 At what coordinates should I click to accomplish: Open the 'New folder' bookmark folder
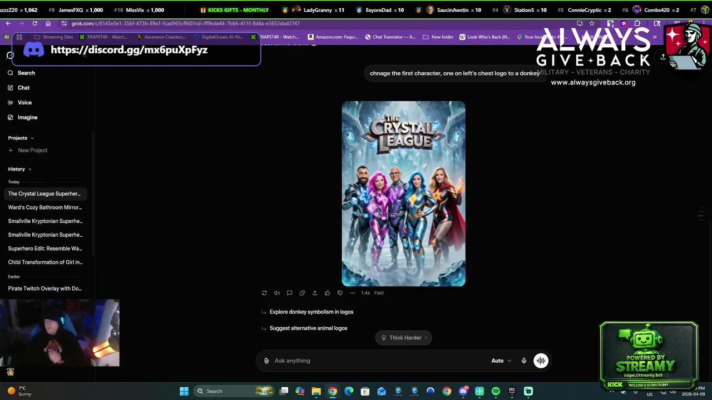[x=438, y=37]
